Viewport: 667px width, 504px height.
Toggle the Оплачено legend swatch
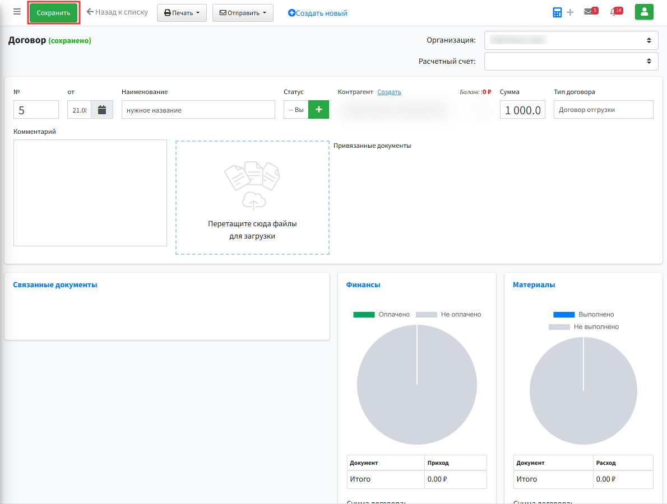point(364,315)
